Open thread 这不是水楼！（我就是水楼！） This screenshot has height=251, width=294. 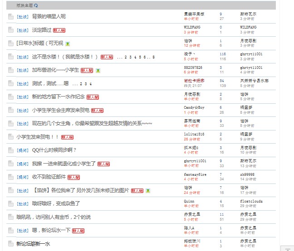point(65,57)
